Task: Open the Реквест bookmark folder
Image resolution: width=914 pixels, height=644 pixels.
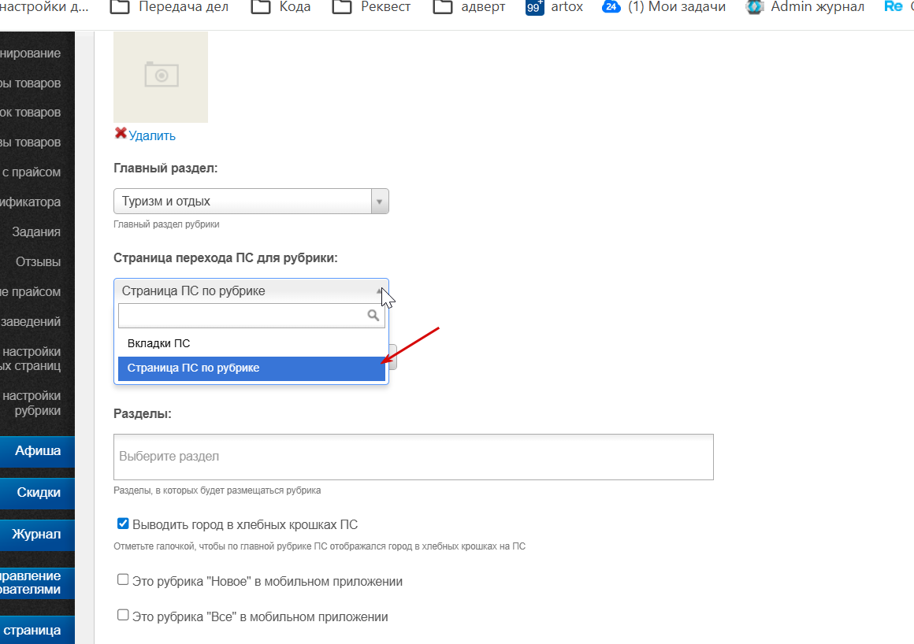Action: [371, 7]
